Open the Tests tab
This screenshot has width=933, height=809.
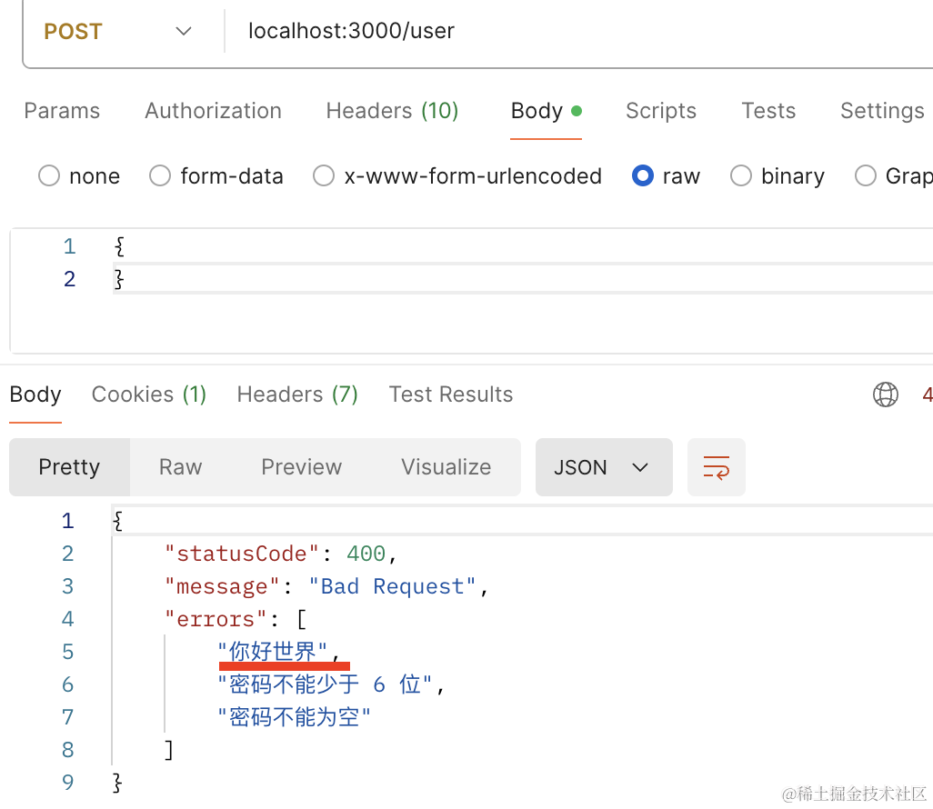point(768,111)
